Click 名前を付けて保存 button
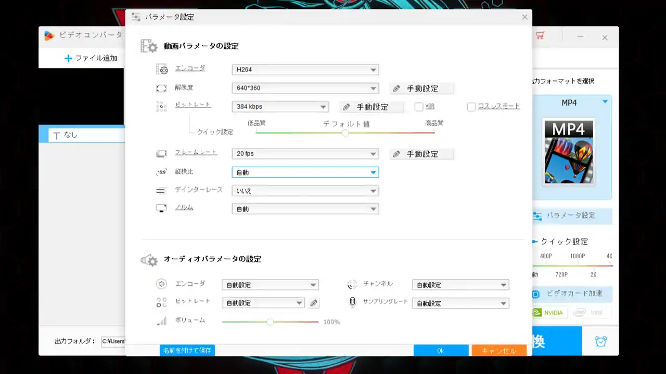The height and width of the screenshot is (374, 666). (187, 351)
